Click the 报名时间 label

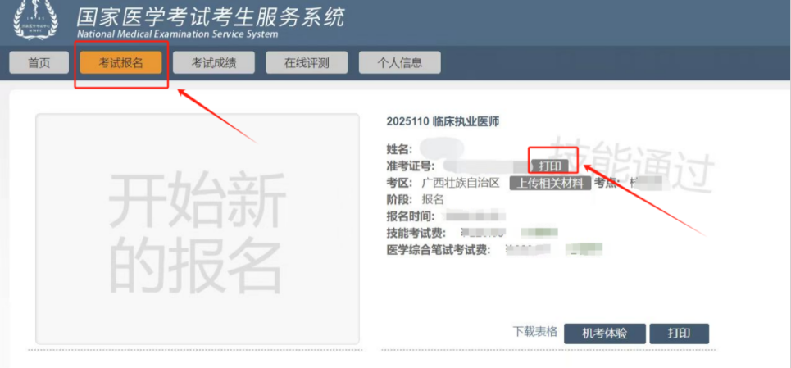pyautogui.click(x=413, y=216)
